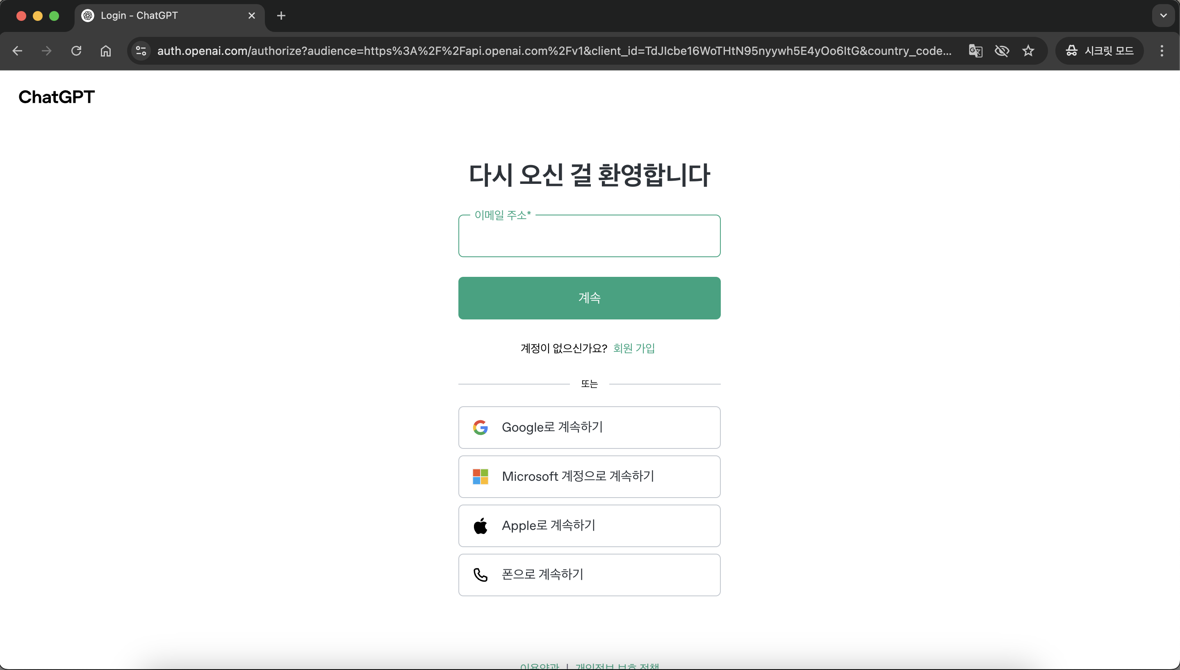Click the Google Translate icon
Viewport: 1180px width, 670px height.
click(975, 51)
